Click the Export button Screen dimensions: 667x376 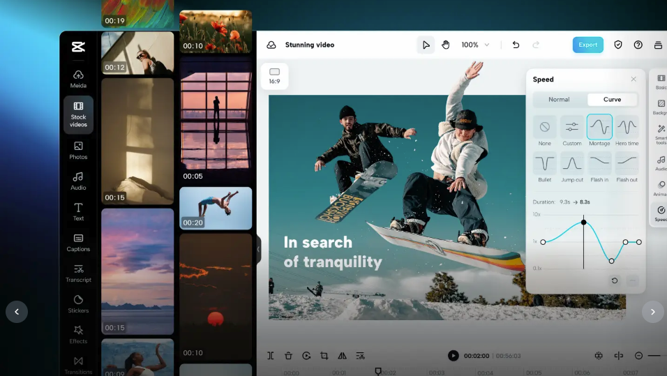tap(587, 45)
